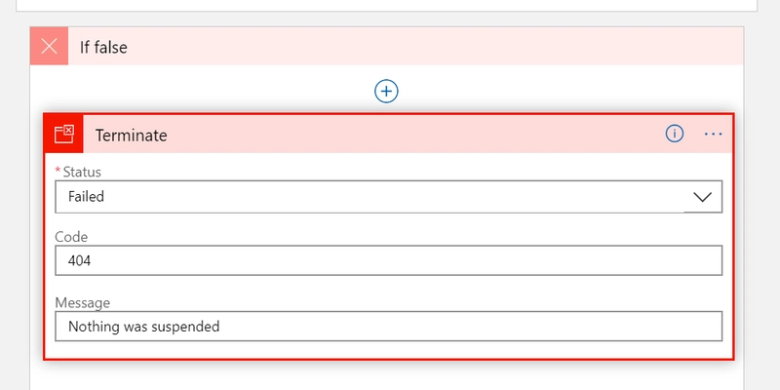
Task: Click the white card above the If false branch
Action: point(388,5)
